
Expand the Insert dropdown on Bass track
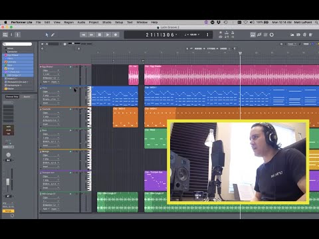pos(51,145)
